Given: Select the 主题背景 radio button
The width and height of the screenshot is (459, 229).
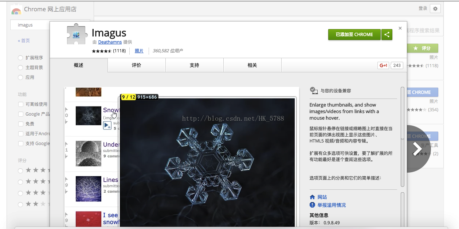Looking at the screenshot, I should click(x=21, y=68).
